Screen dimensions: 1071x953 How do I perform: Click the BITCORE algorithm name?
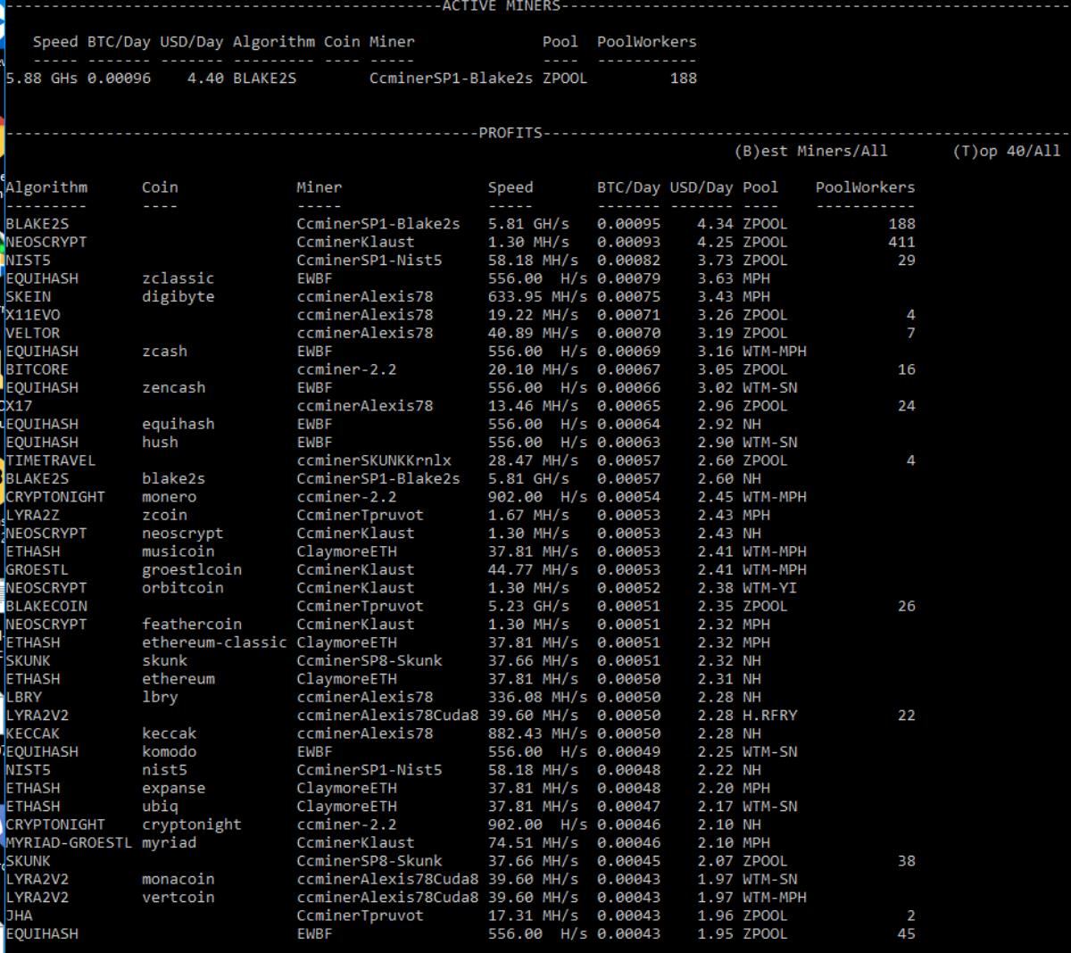pos(37,369)
